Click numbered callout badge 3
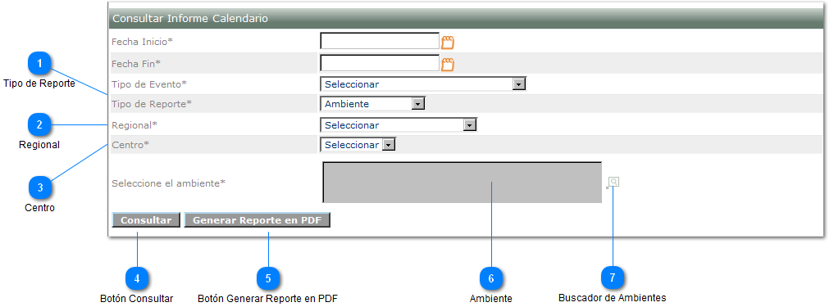This screenshot has width=834, height=307. point(39,187)
